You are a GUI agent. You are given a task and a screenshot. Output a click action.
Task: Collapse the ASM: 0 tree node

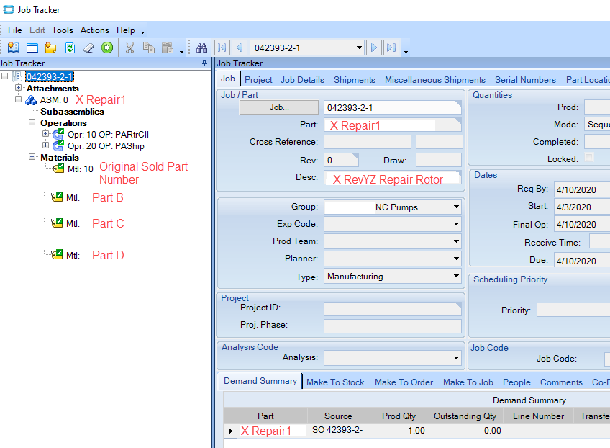[x=18, y=99]
